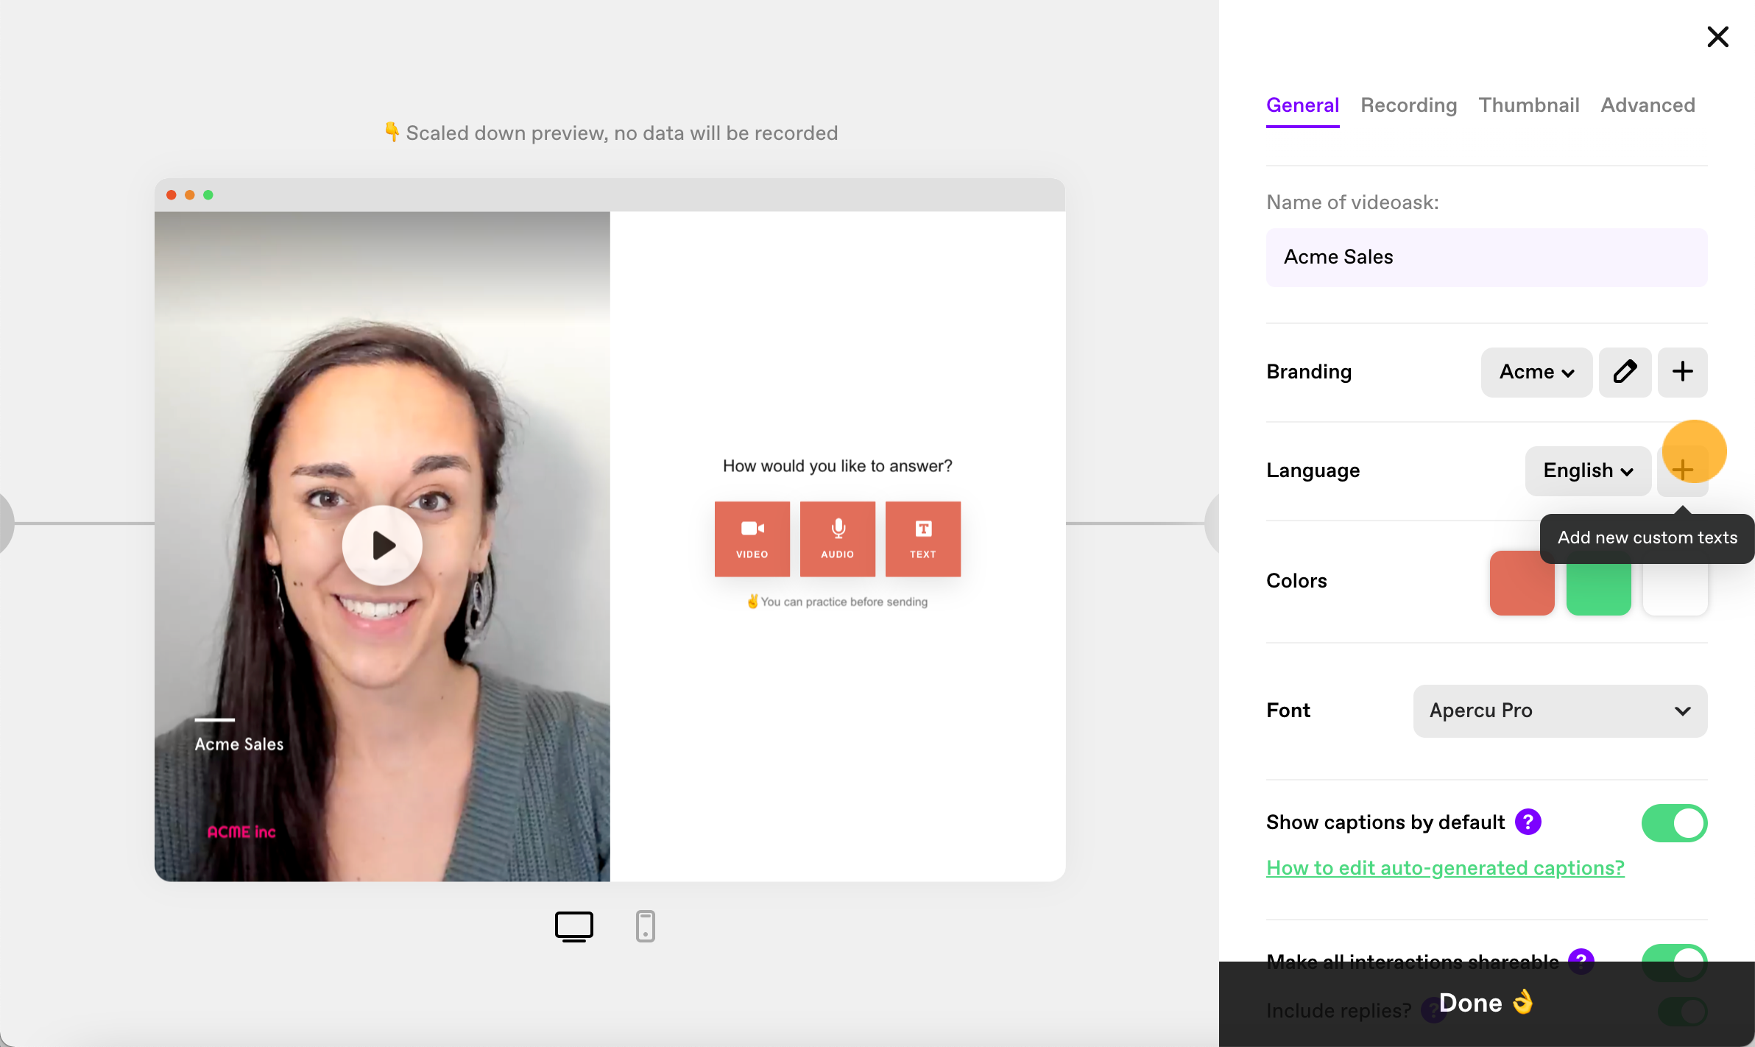The height and width of the screenshot is (1047, 1755).
Task: Open the English language dropdown
Action: [x=1588, y=470]
